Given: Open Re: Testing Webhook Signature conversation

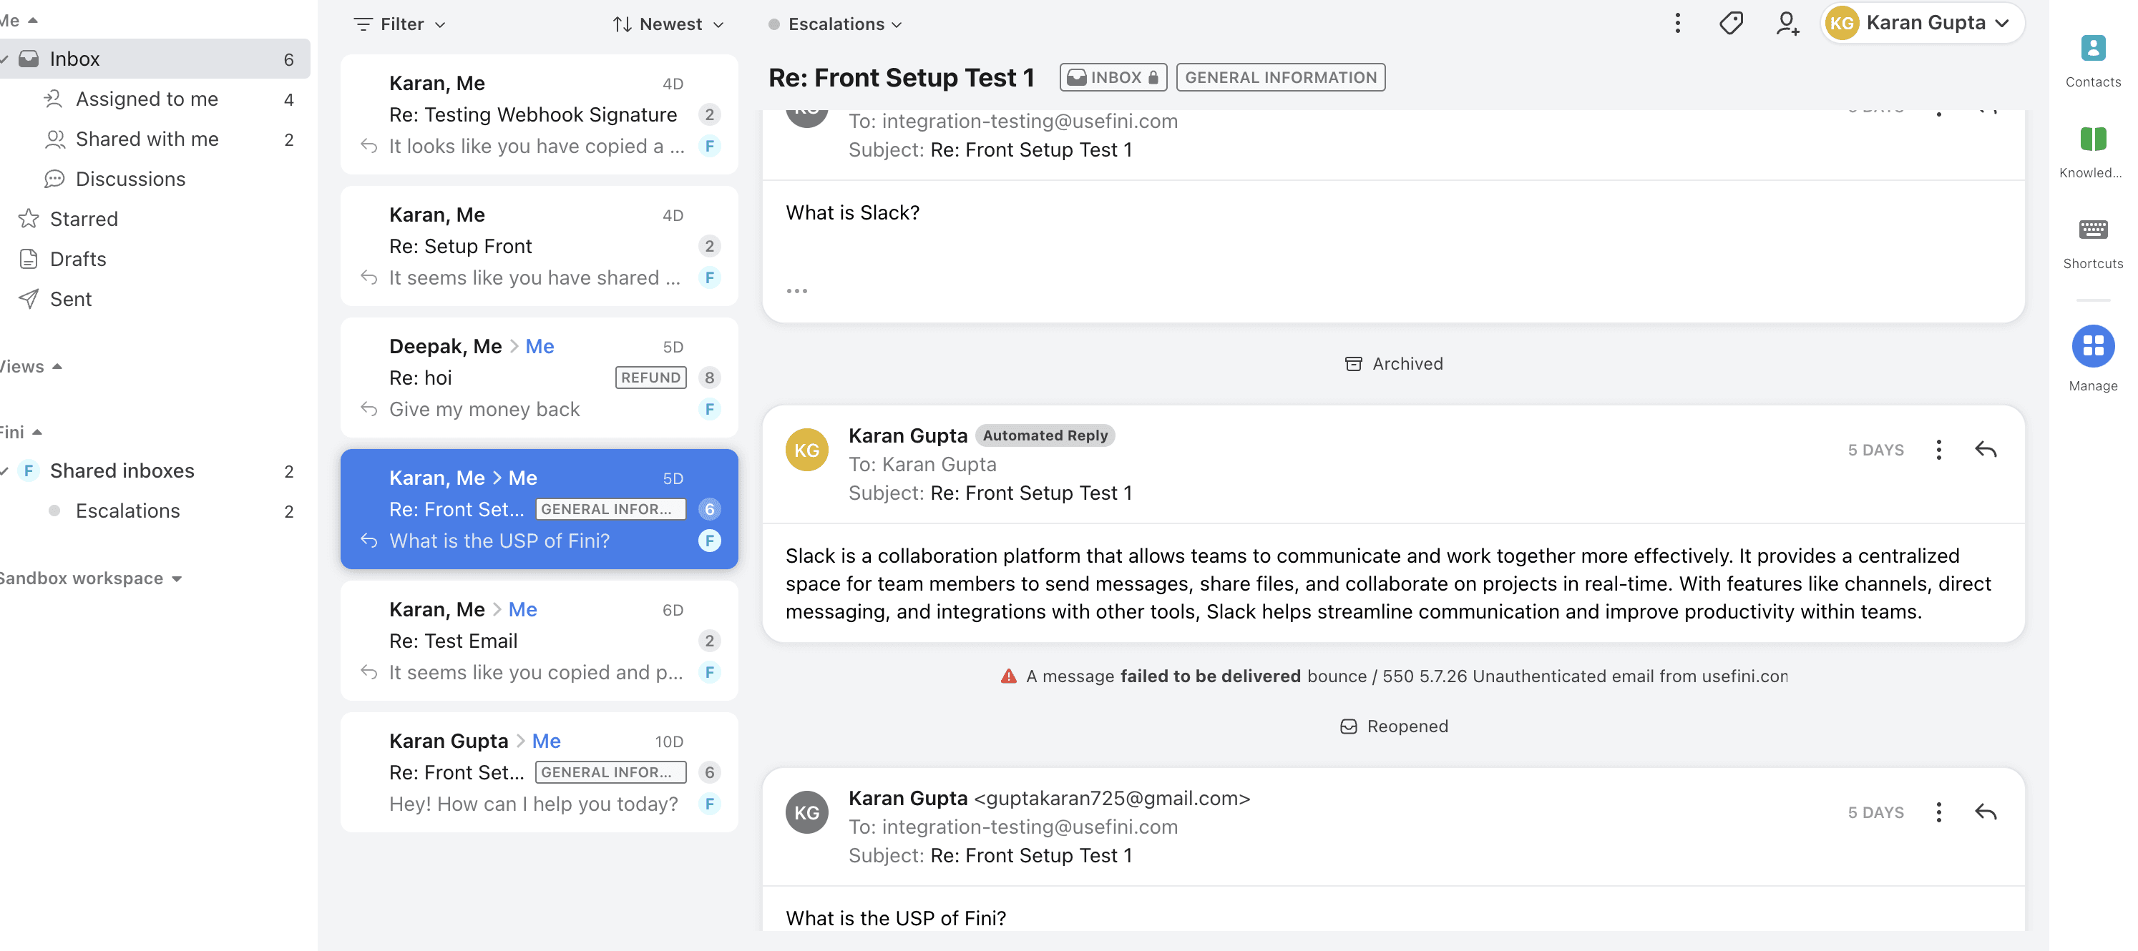Looking at the screenshot, I should coord(539,114).
